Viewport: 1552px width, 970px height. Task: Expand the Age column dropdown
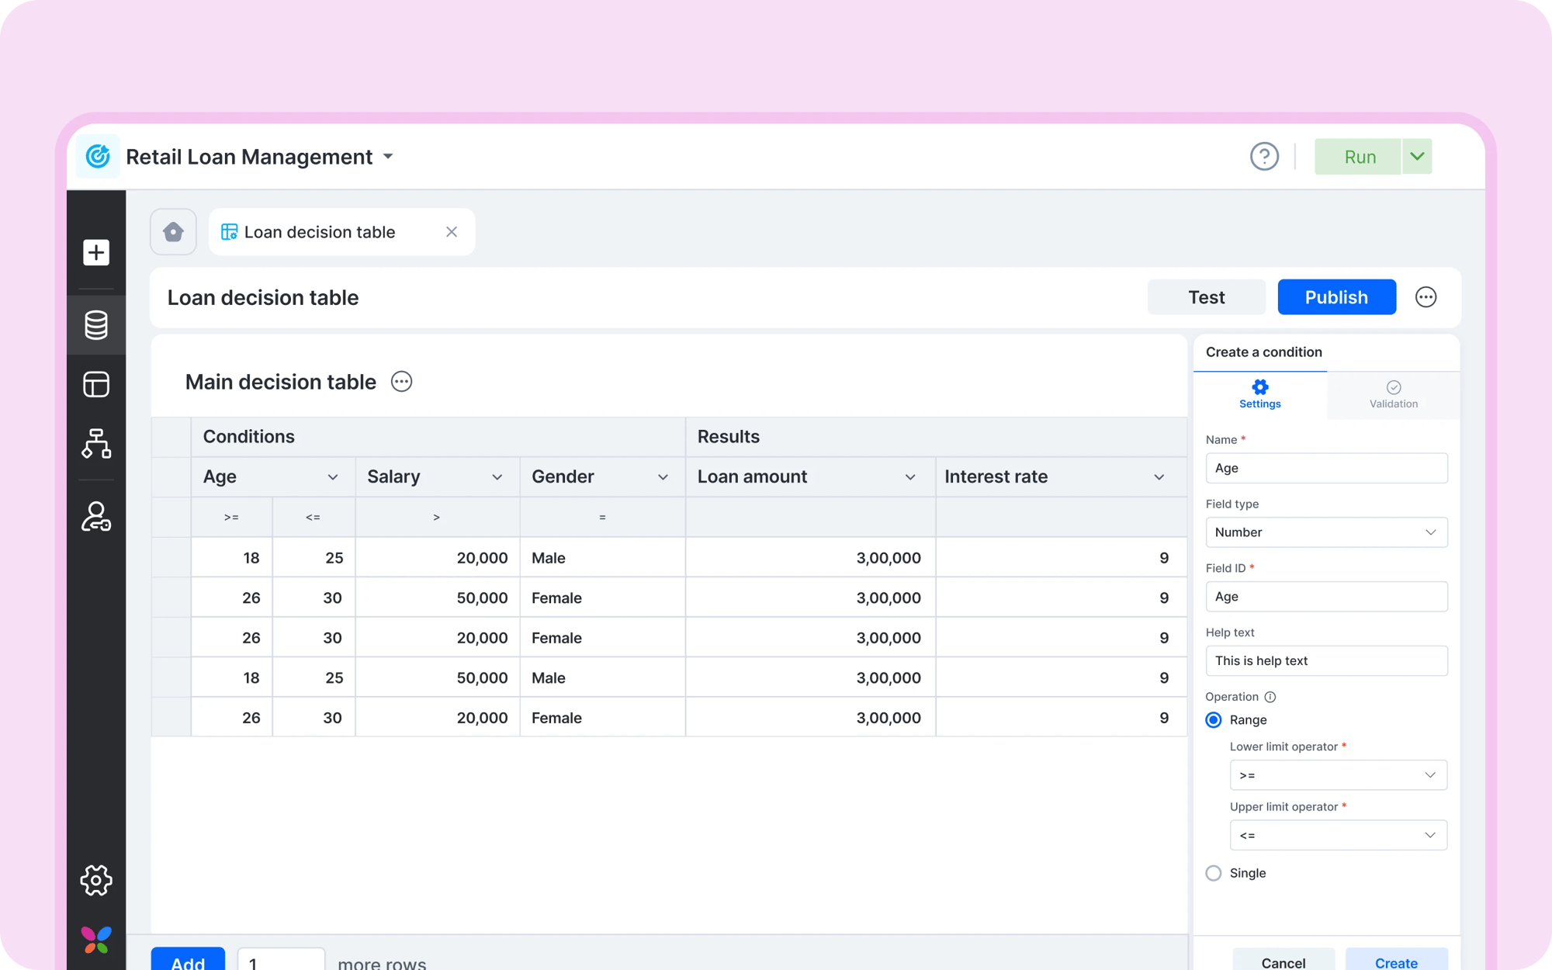click(333, 477)
